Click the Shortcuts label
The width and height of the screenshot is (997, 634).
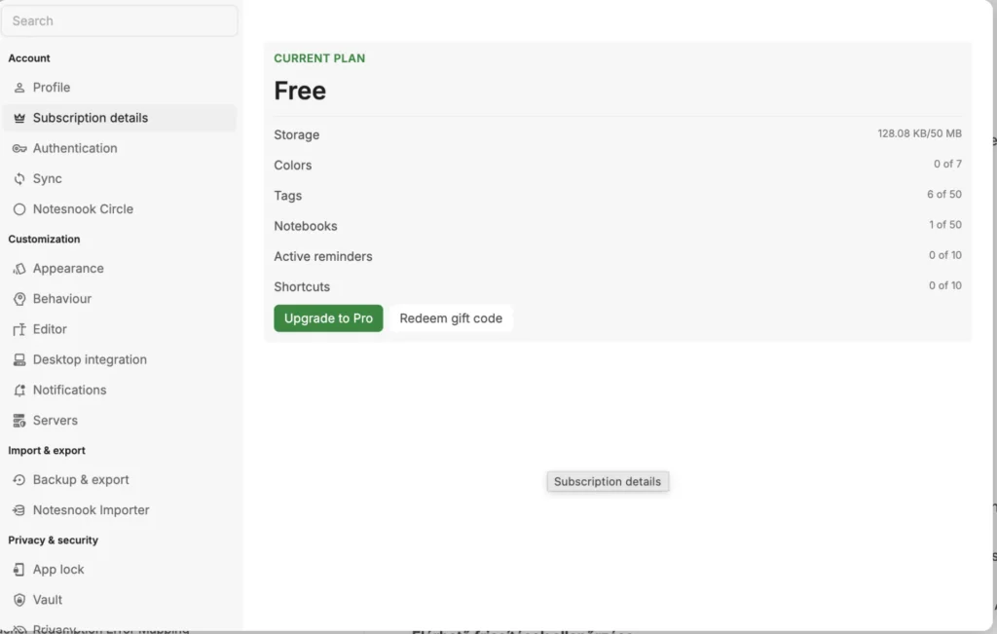tap(302, 287)
